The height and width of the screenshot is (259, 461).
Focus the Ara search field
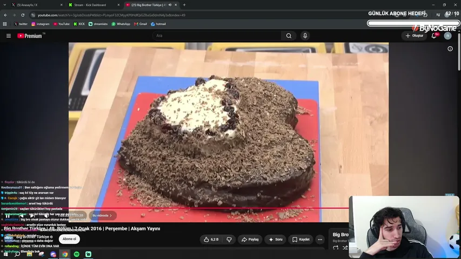tap(217, 36)
